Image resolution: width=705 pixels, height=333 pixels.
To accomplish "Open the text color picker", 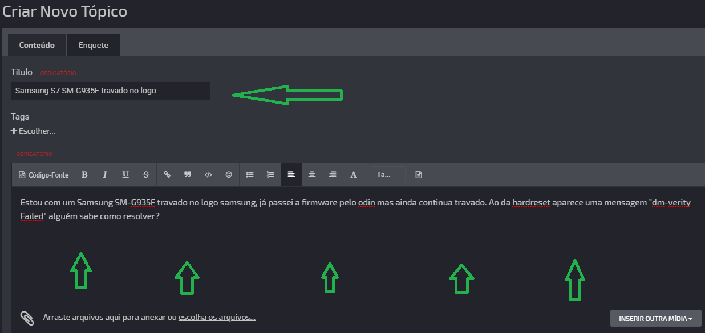I will click(x=354, y=175).
